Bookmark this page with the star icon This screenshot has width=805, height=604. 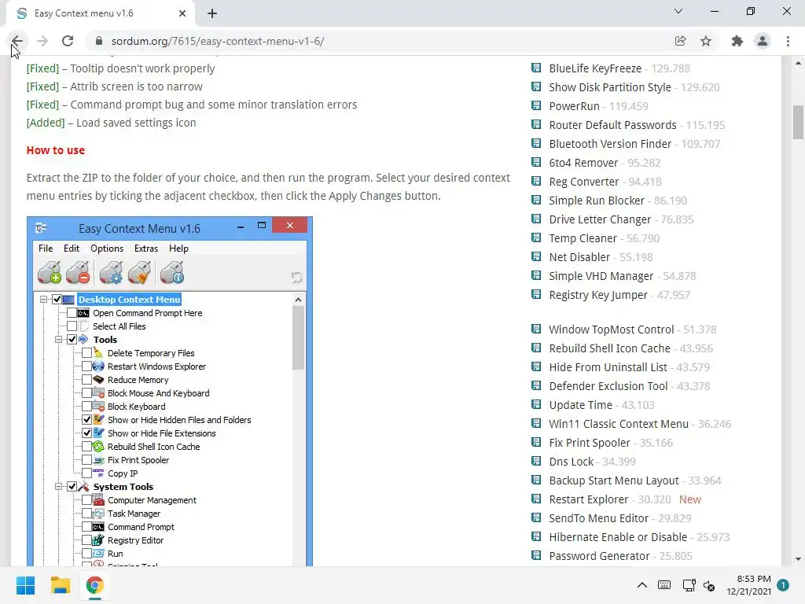(706, 41)
